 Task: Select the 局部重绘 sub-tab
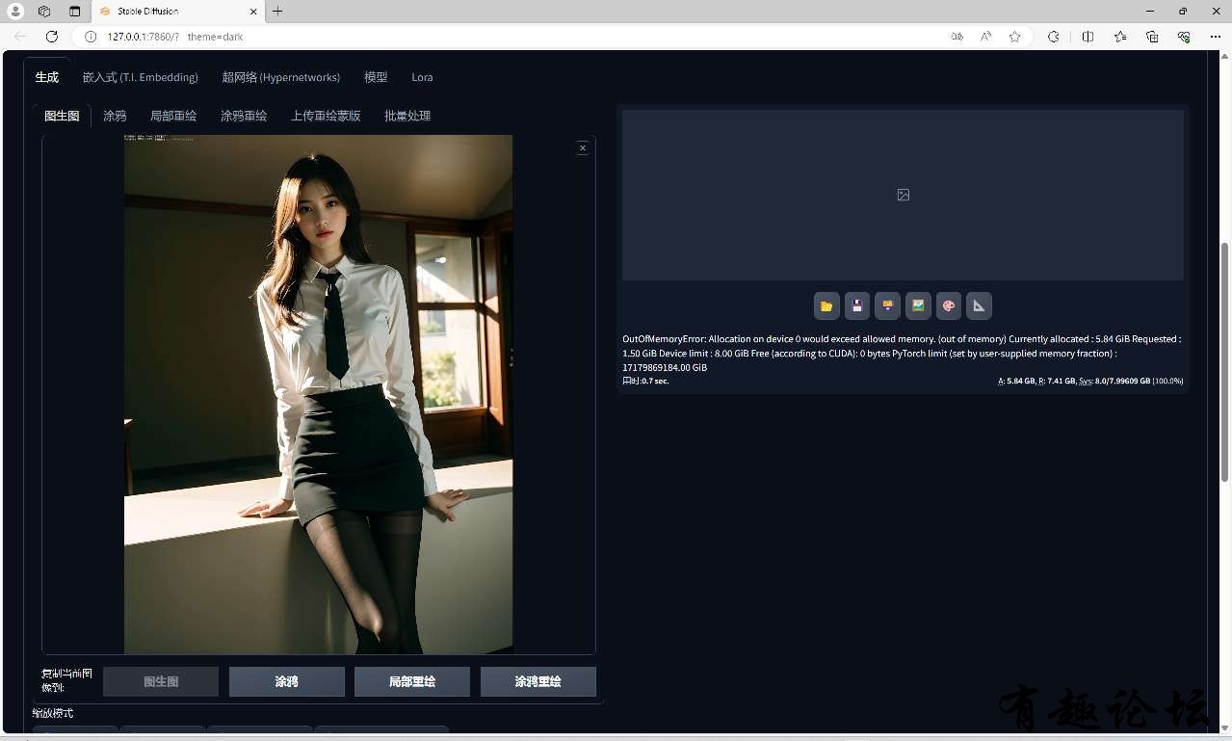tap(173, 116)
